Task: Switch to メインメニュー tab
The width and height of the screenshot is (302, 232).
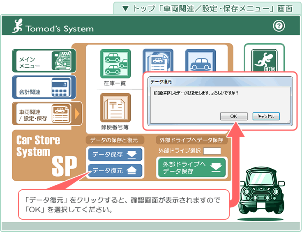Action: [44, 61]
